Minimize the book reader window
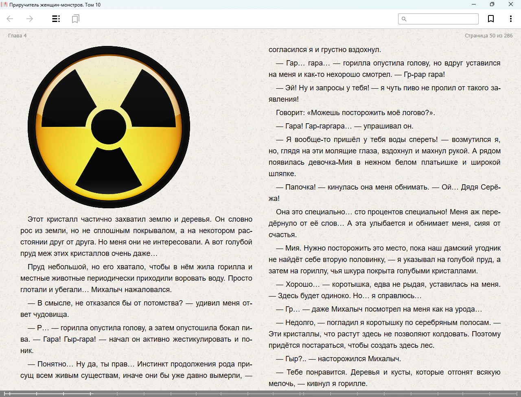The height and width of the screenshot is (397, 521). [474, 4]
